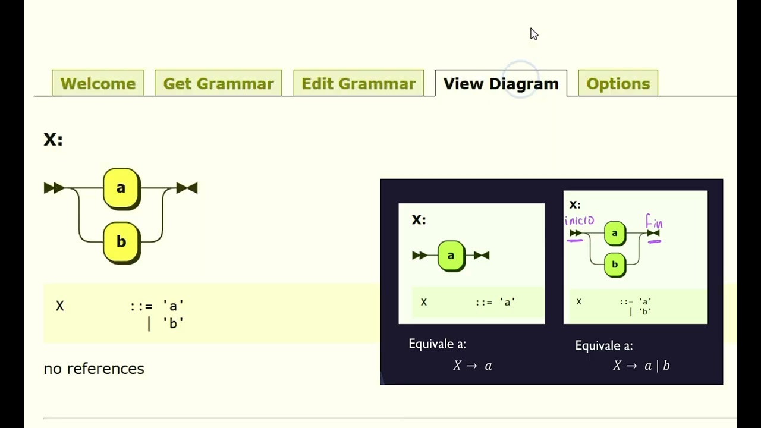Click the main diagram's end arrow marker
This screenshot has height=428, width=761.
pos(187,188)
